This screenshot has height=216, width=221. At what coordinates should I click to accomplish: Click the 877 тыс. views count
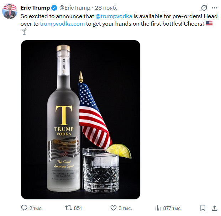click(172, 208)
